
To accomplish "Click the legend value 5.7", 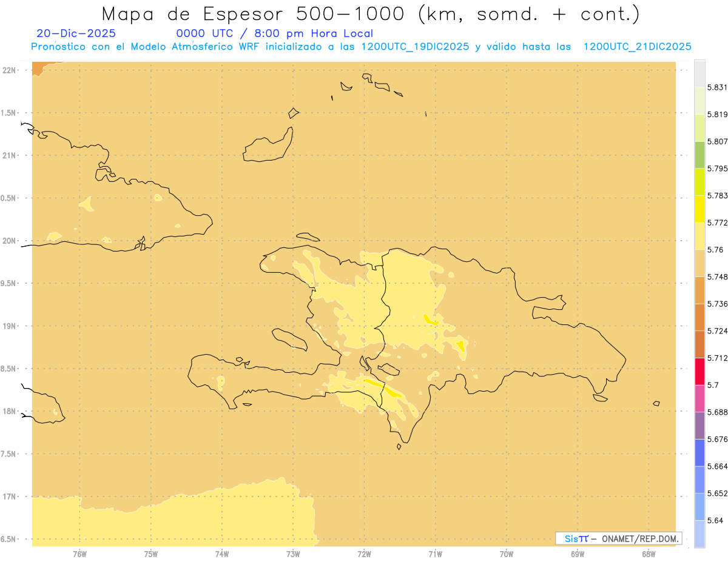I will click(x=713, y=385).
